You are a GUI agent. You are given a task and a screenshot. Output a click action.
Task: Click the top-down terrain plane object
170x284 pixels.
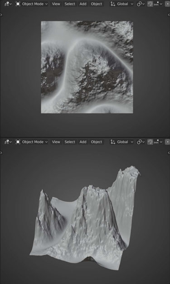click(87, 67)
